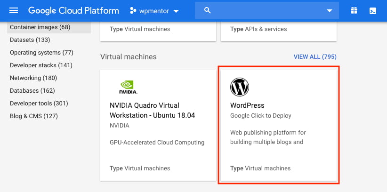Click the WordPress logo icon
This screenshot has width=387, height=192.
click(240, 87)
